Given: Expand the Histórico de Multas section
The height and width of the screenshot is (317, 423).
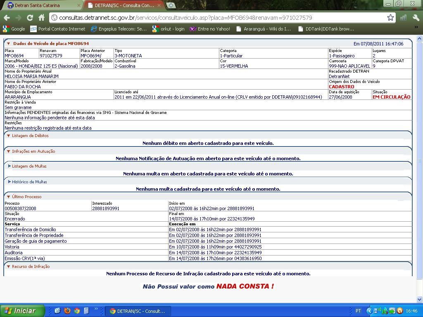Looking at the screenshot, I should (x=9, y=182).
